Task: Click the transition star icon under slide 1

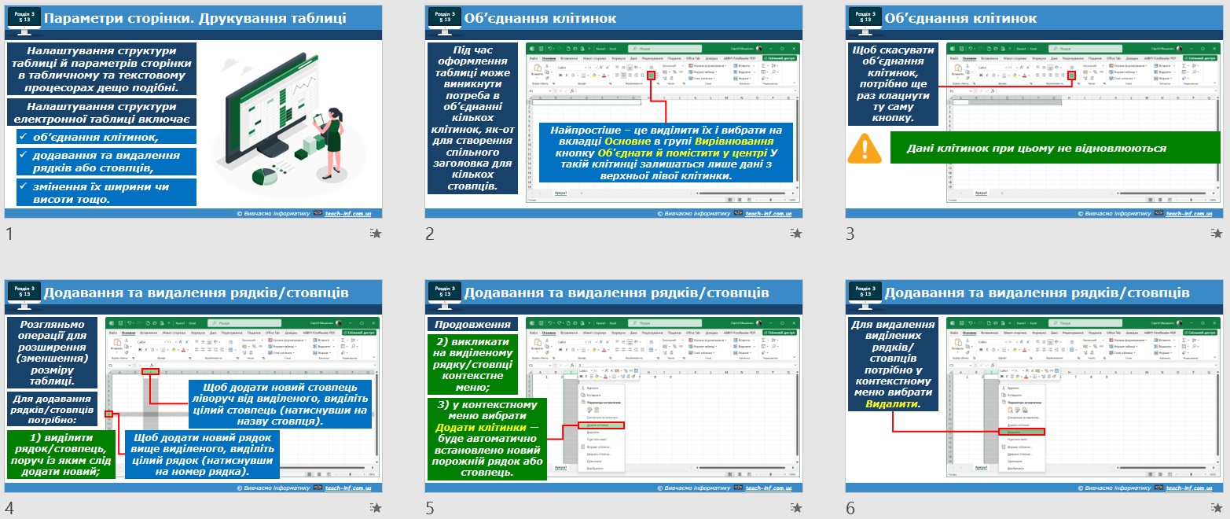Action: pos(376,234)
